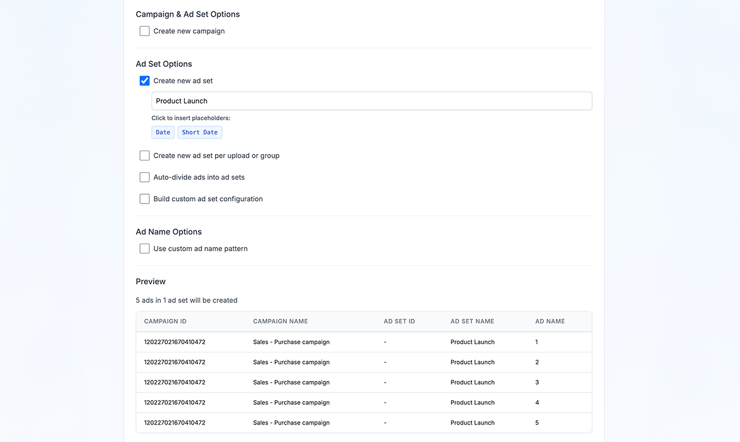The height and width of the screenshot is (442, 740).
Task: Click the 5 ads in 1 ad set text
Action: [186, 300]
